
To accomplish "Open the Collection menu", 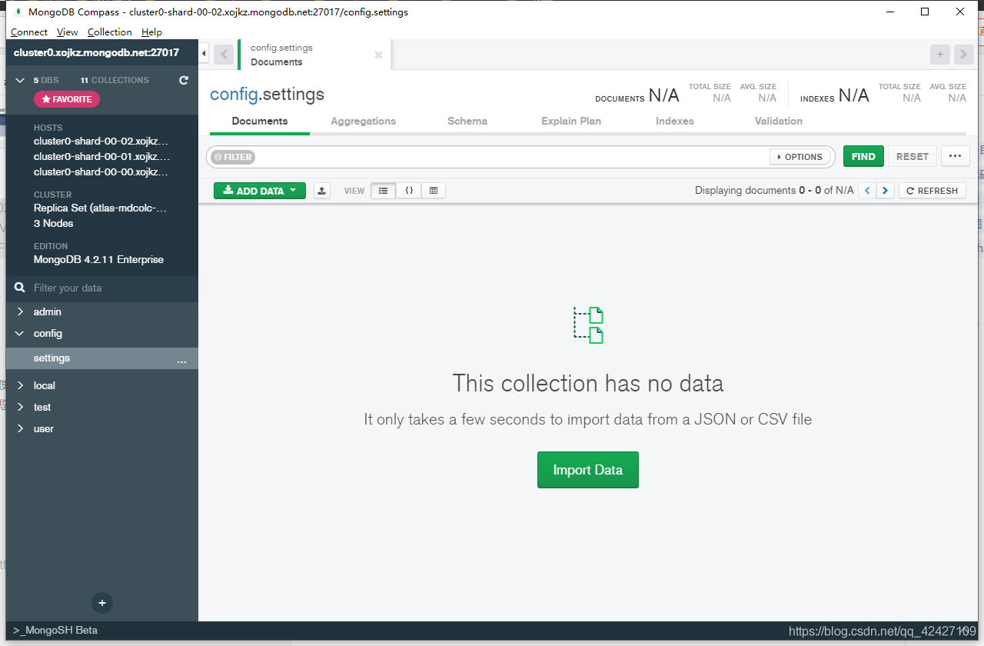I will (x=110, y=32).
